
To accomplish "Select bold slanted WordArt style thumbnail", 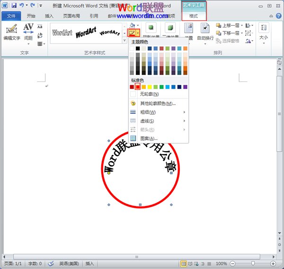I will coord(86,33).
